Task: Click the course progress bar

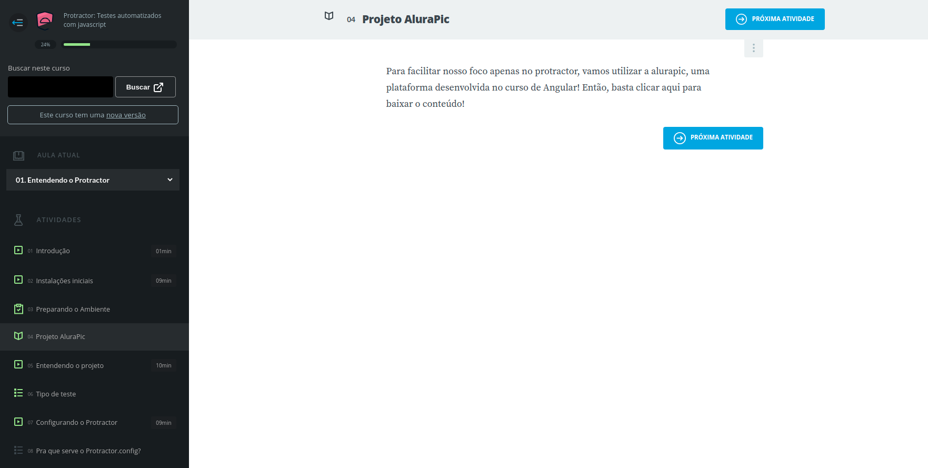Action: click(x=119, y=45)
